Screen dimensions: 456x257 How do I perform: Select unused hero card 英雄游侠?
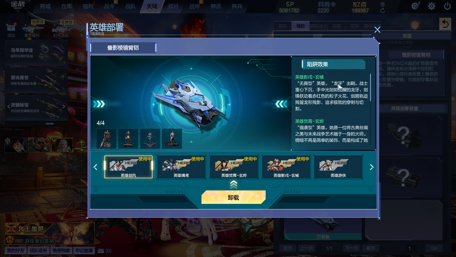tap(338, 167)
